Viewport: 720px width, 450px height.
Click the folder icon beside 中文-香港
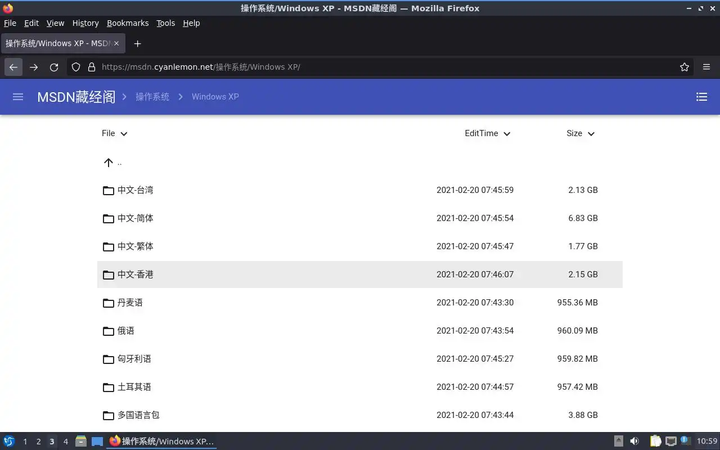pyautogui.click(x=109, y=275)
